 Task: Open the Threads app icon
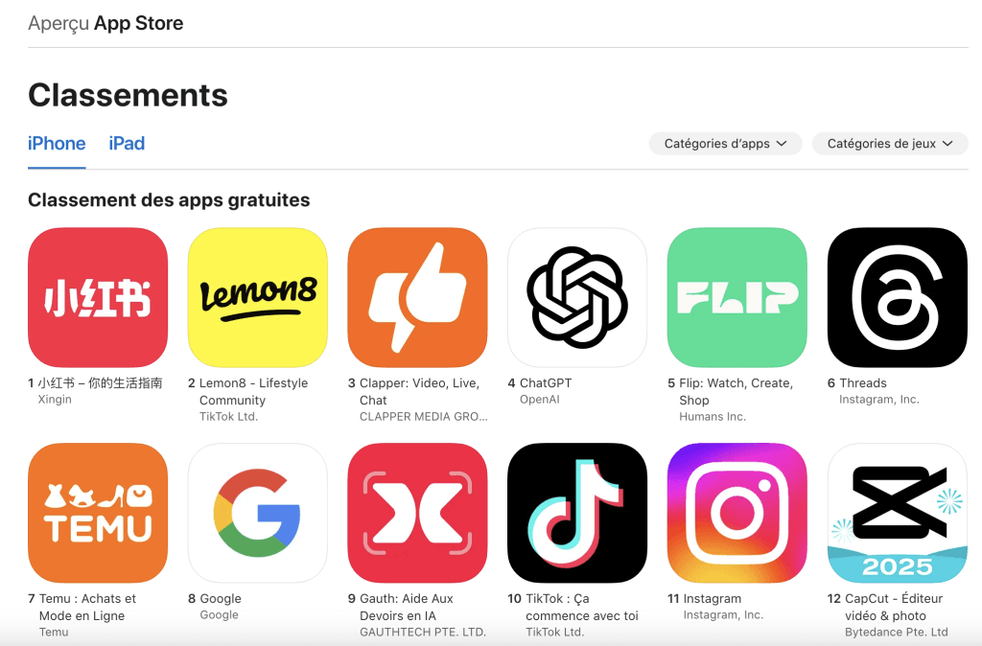tap(898, 297)
